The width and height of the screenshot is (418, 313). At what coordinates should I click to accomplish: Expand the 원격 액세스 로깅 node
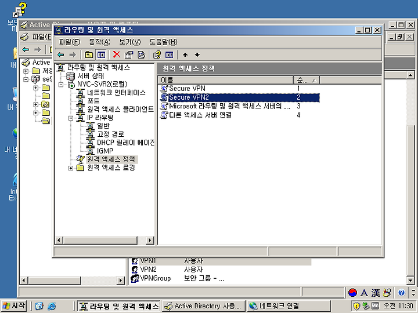click(71, 168)
